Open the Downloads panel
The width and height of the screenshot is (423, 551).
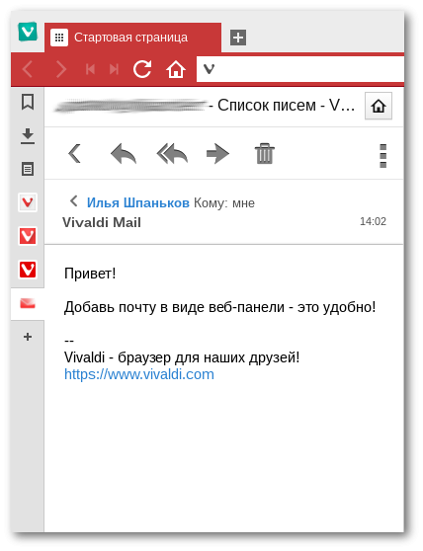pos(28,136)
